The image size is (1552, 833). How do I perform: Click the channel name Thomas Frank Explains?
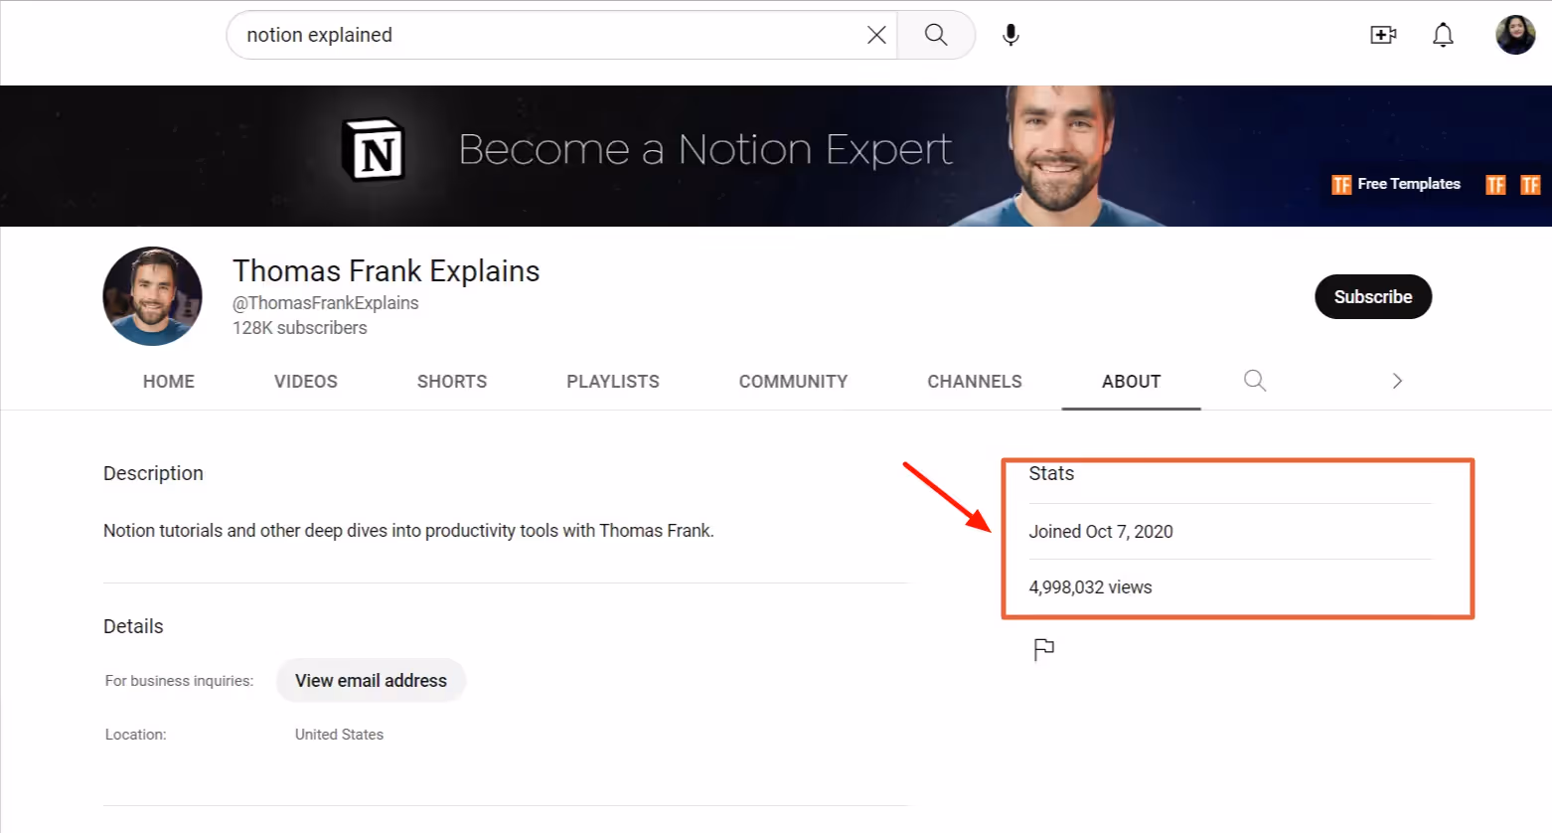click(387, 271)
